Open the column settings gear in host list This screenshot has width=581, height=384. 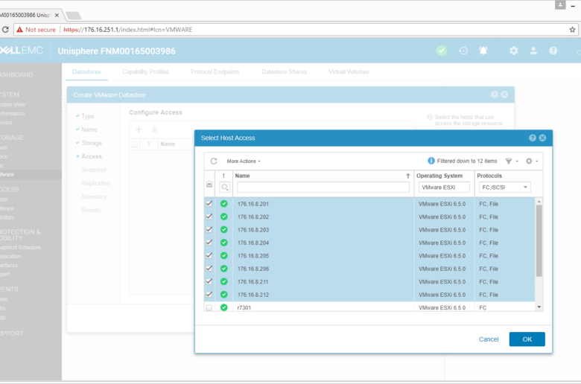pyautogui.click(x=529, y=161)
